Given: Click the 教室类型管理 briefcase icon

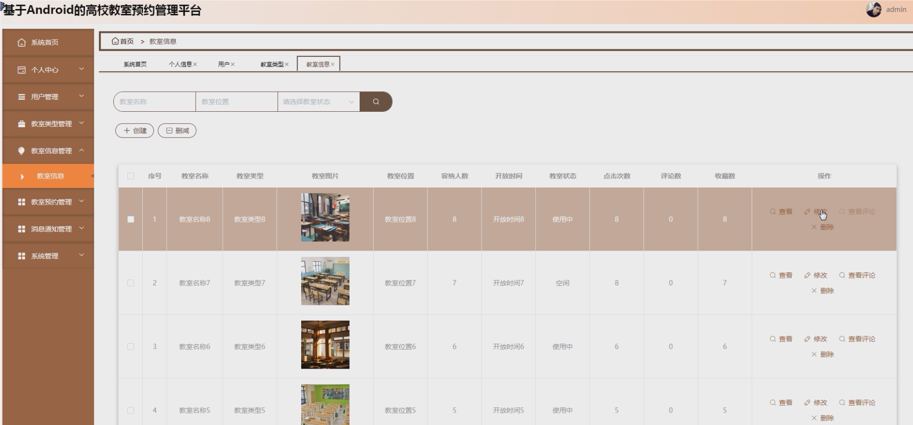Looking at the screenshot, I should 21,124.
